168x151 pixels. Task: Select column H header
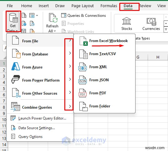(x=158, y=57)
